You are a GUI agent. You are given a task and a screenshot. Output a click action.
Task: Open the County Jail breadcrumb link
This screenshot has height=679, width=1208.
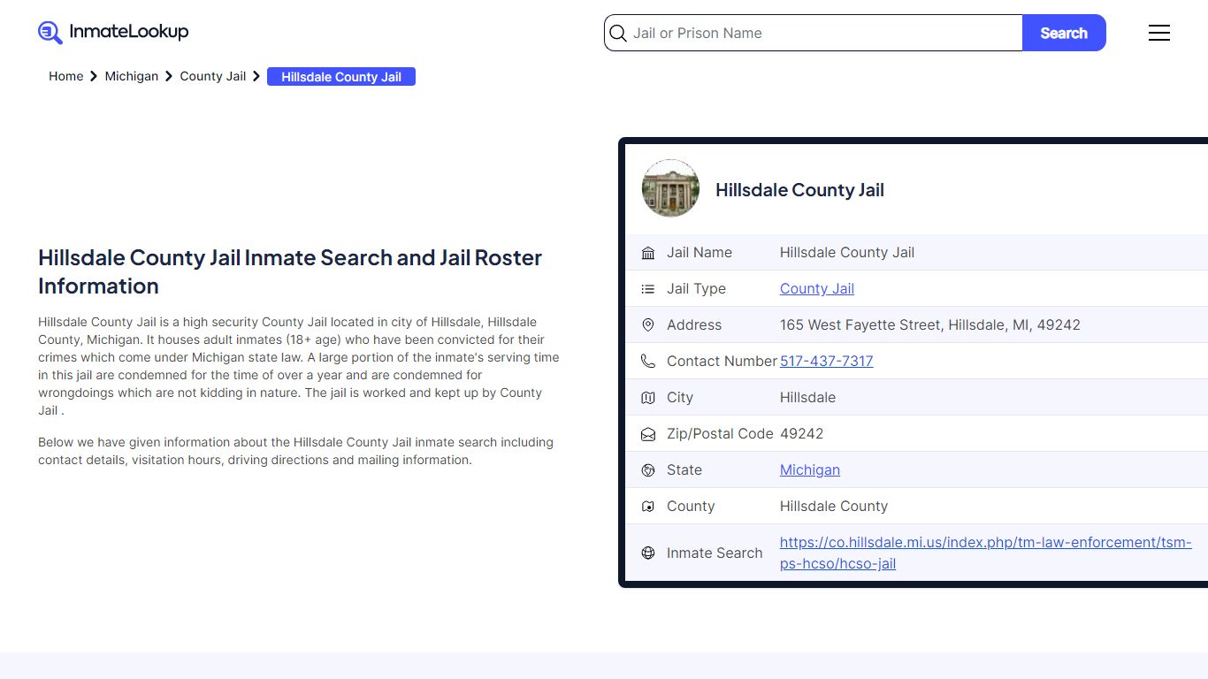coord(213,76)
